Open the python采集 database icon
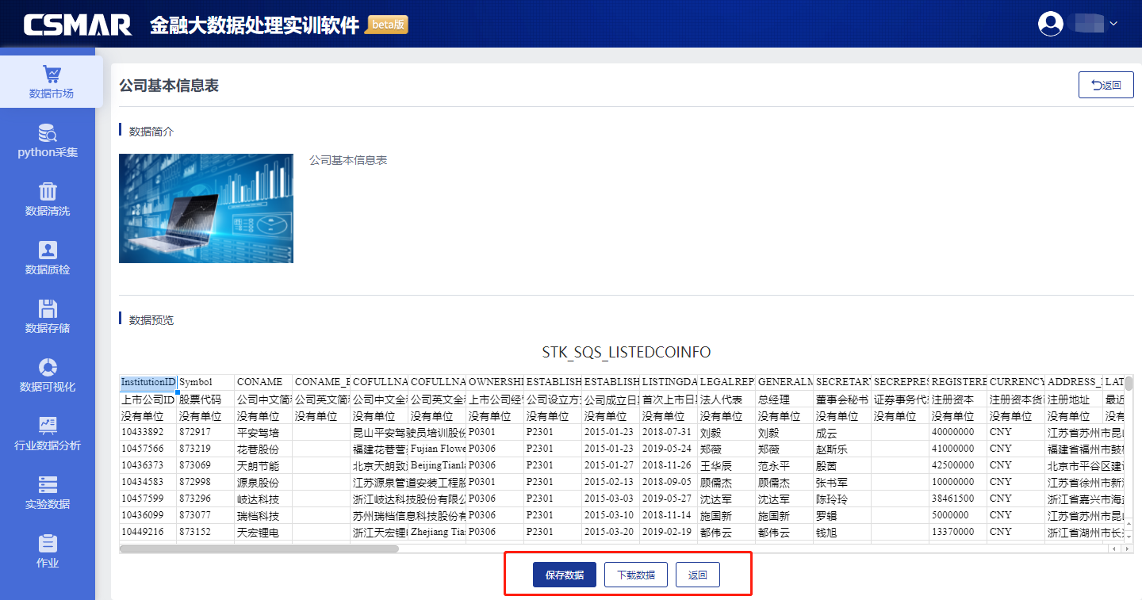 pos(48,133)
